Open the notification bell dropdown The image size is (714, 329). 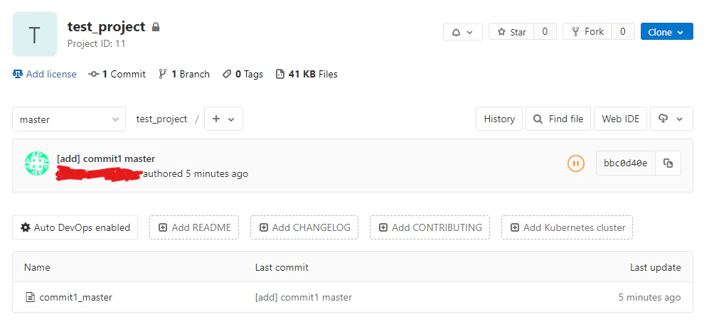coord(463,32)
